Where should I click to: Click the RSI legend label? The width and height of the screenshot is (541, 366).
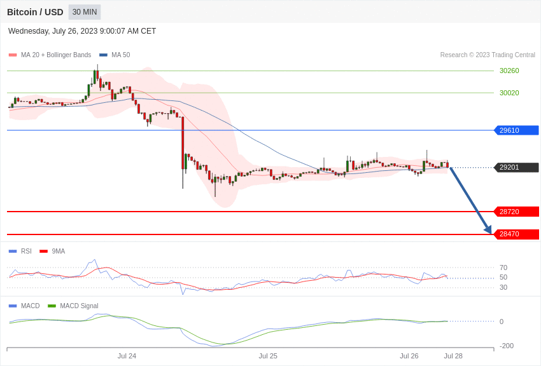(x=26, y=252)
